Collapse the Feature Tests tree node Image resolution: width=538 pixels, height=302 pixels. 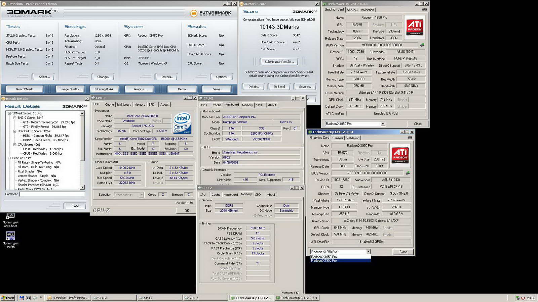pos(9,158)
